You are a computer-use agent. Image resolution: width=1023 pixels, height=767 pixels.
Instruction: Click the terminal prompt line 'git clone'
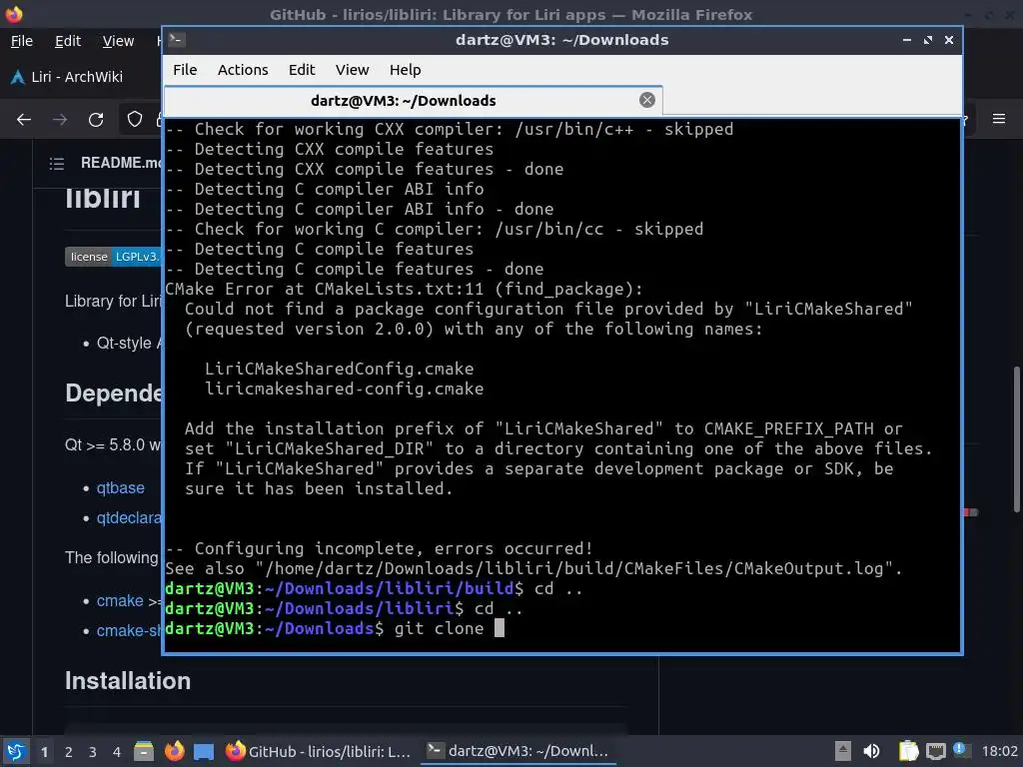pyautogui.click(x=335, y=629)
